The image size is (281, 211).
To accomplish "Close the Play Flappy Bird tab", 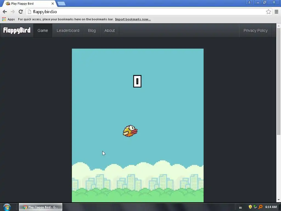I will 52,4.
